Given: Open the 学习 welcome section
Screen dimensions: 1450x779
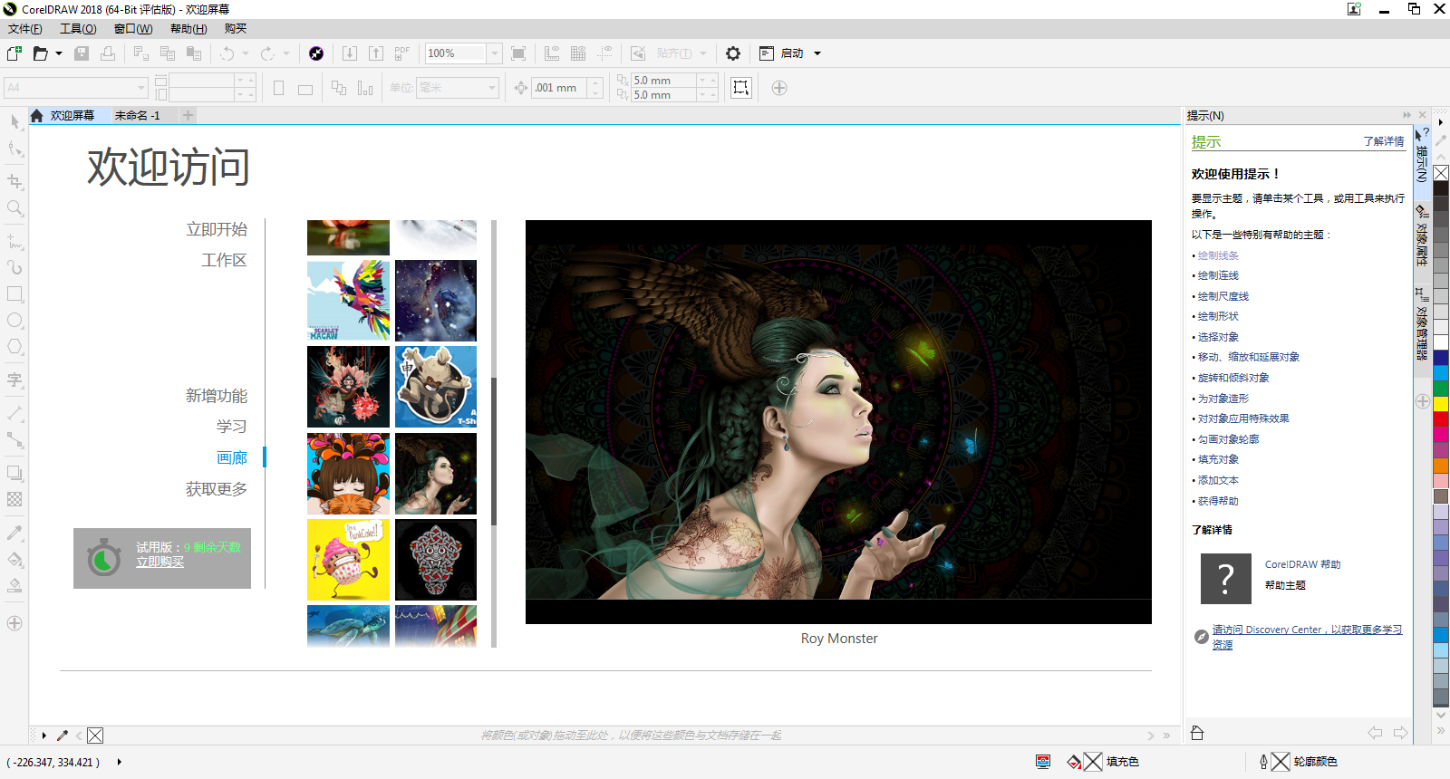Looking at the screenshot, I should [x=231, y=427].
